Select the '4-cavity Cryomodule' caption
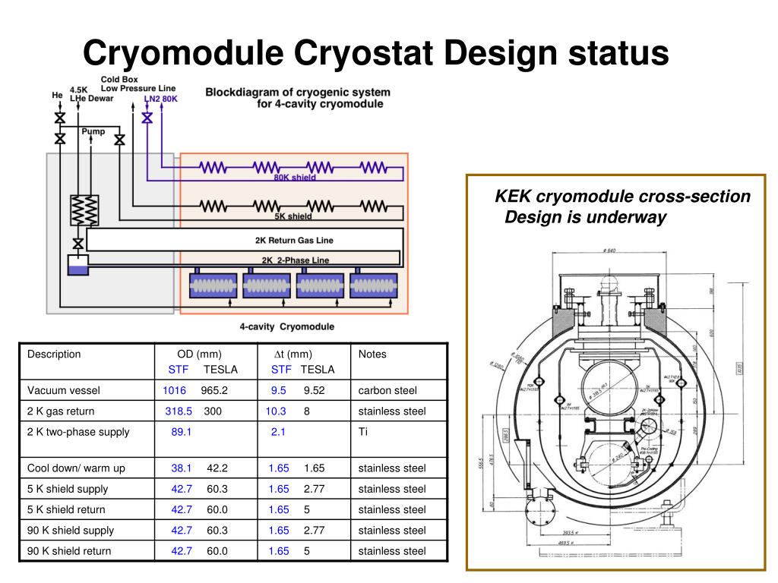 (286, 326)
